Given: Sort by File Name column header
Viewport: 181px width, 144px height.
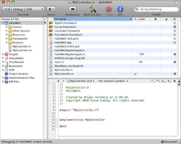Looking at the screenshot, I should click(x=93, y=19).
